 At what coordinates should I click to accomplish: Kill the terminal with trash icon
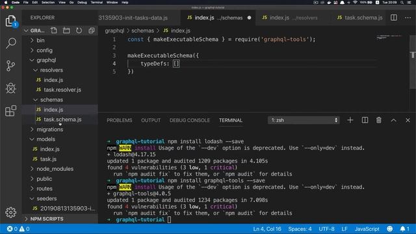pos(379,120)
